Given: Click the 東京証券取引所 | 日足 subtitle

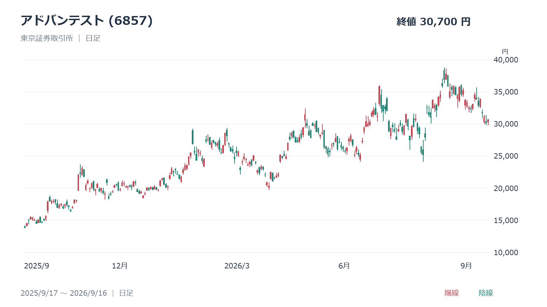Looking at the screenshot, I should click(61, 38).
